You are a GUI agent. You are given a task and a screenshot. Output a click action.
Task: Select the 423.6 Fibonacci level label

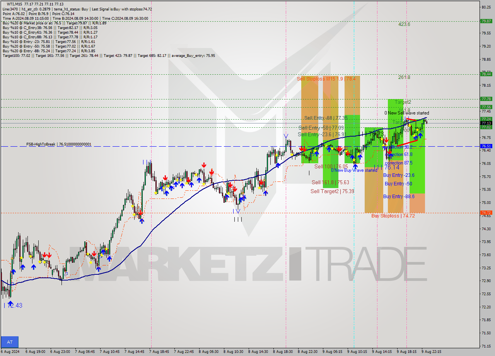404,24
